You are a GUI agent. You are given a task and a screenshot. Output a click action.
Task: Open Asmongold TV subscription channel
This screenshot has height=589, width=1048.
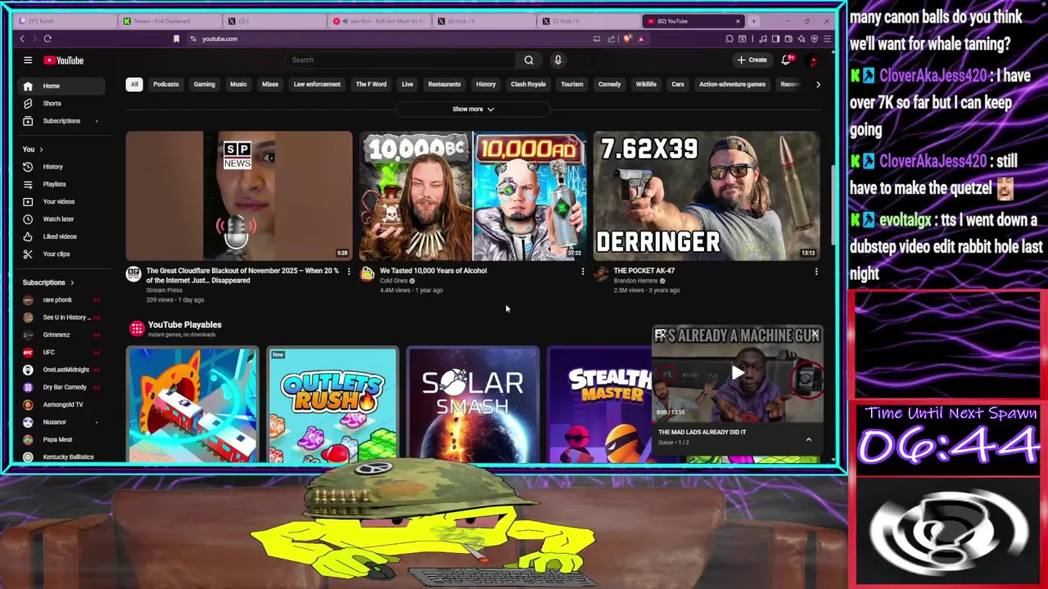click(x=63, y=405)
